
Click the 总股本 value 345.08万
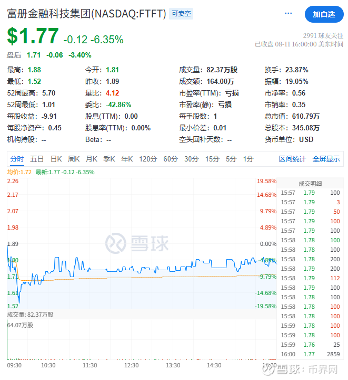tap(306, 128)
